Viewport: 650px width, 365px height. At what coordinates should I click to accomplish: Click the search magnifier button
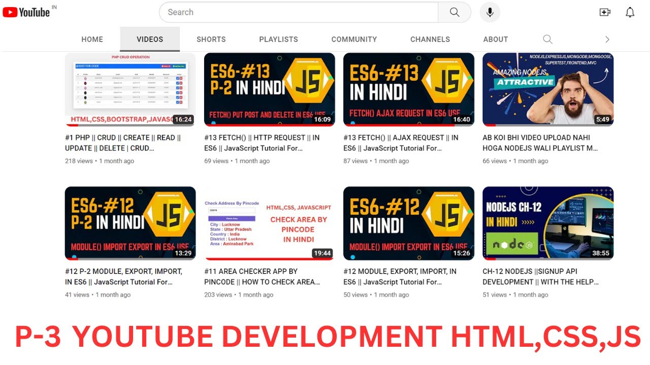[x=454, y=12]
